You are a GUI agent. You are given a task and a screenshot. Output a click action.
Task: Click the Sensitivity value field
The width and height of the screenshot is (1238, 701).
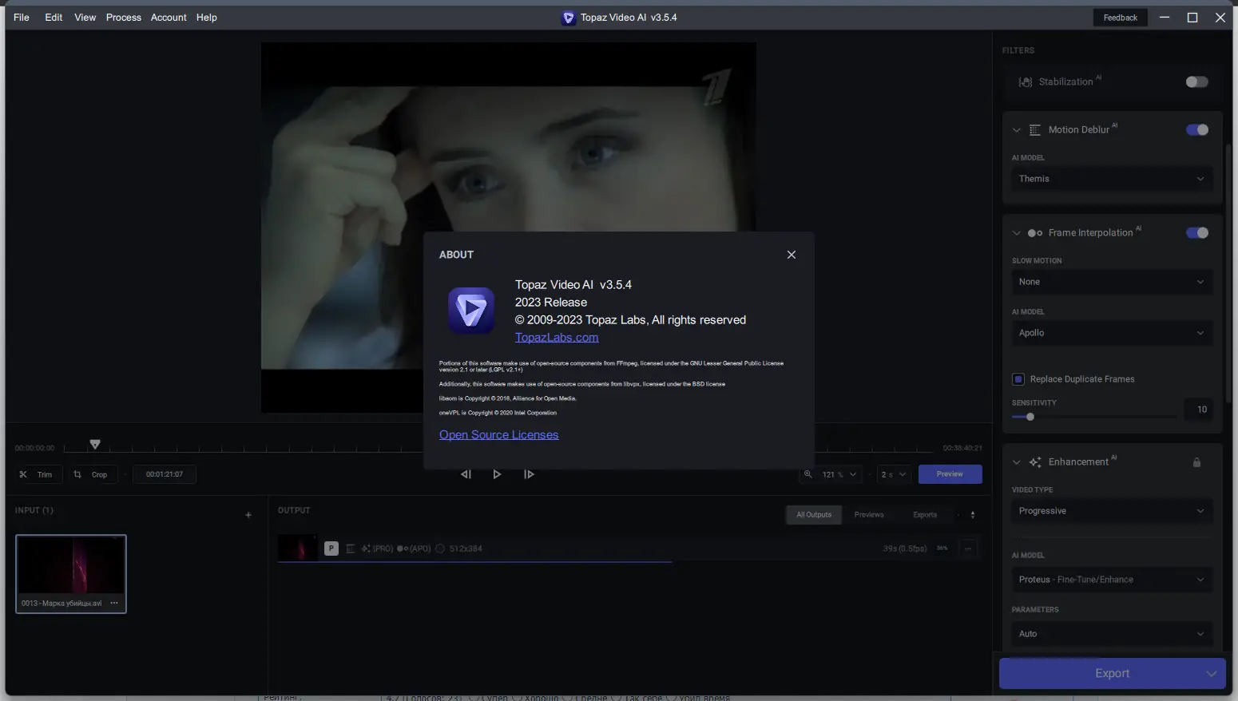(1199, 410)
